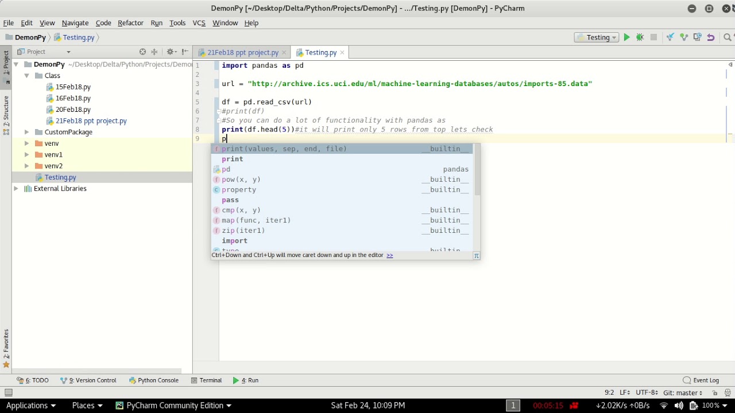Start debugging with the green bug icon
This screenshot has height=413, width=735.
[x=640, y=37]
